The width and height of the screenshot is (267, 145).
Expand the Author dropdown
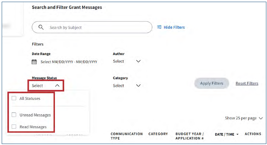(x=138, y=62)
